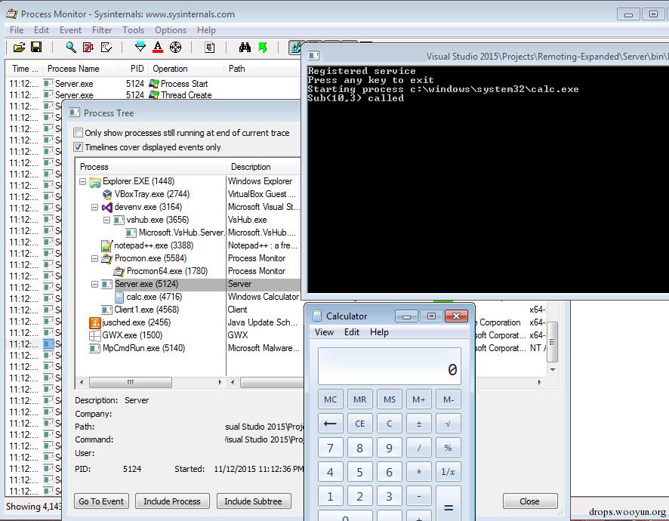This screenshot has height=521, width=669.
Task: Open the Filter funnel toolbar icon
Action: (140, 48)
